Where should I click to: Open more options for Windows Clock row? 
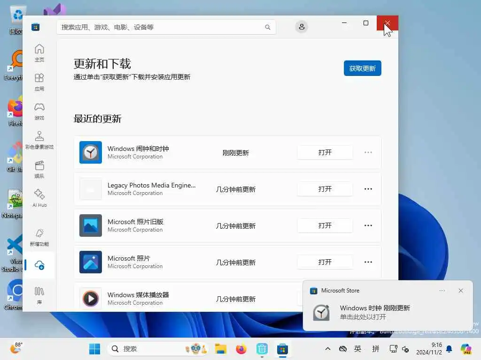coord(368,152)
